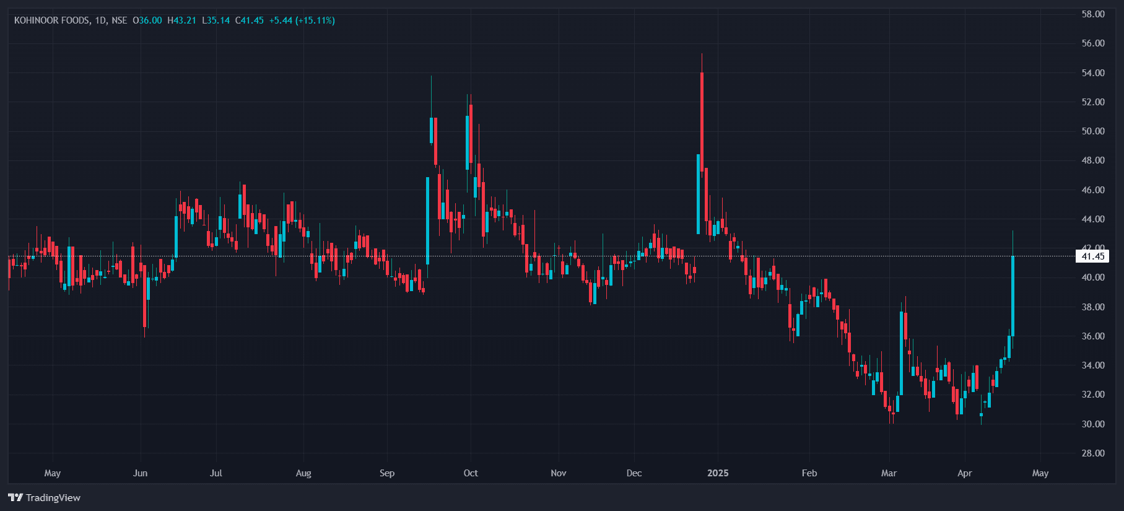Click the 44.00 price scale label
This screenshot has height=511, width=1124.
point(1093,219)
